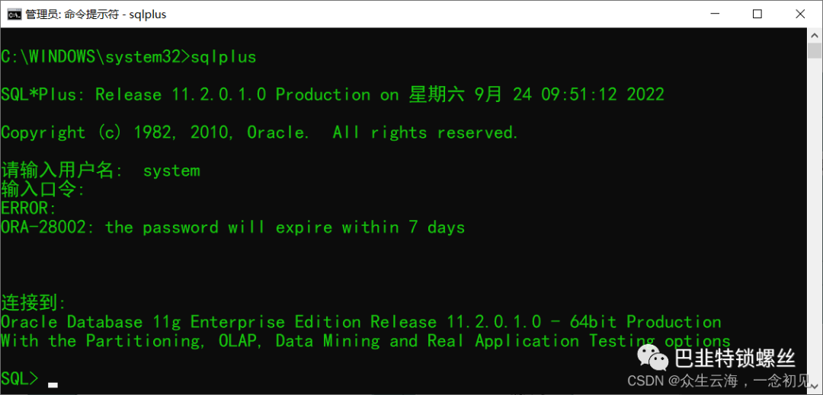Click the 'system' username text
Viewport: 823px width, 395px height.
171,170
